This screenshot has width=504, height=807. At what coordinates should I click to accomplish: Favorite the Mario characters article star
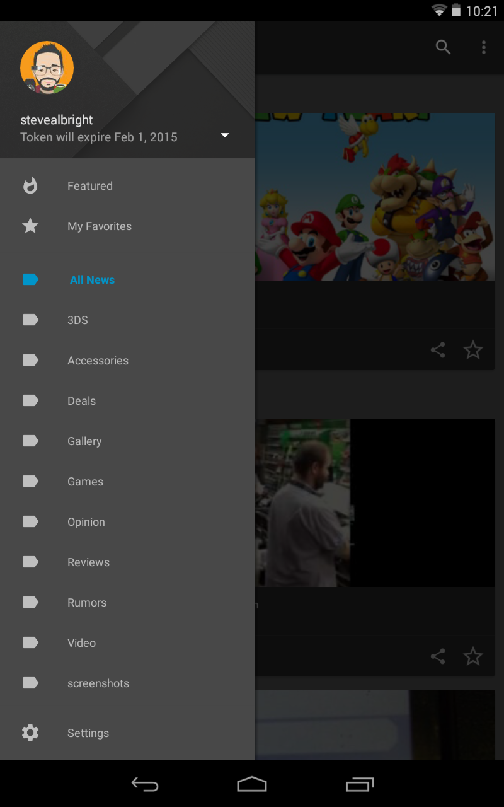coord(473,350)
